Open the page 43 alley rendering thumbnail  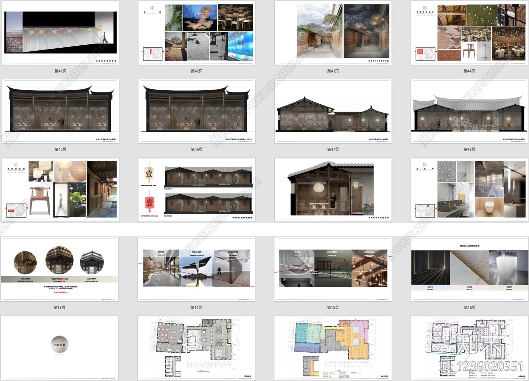[333, 33]
